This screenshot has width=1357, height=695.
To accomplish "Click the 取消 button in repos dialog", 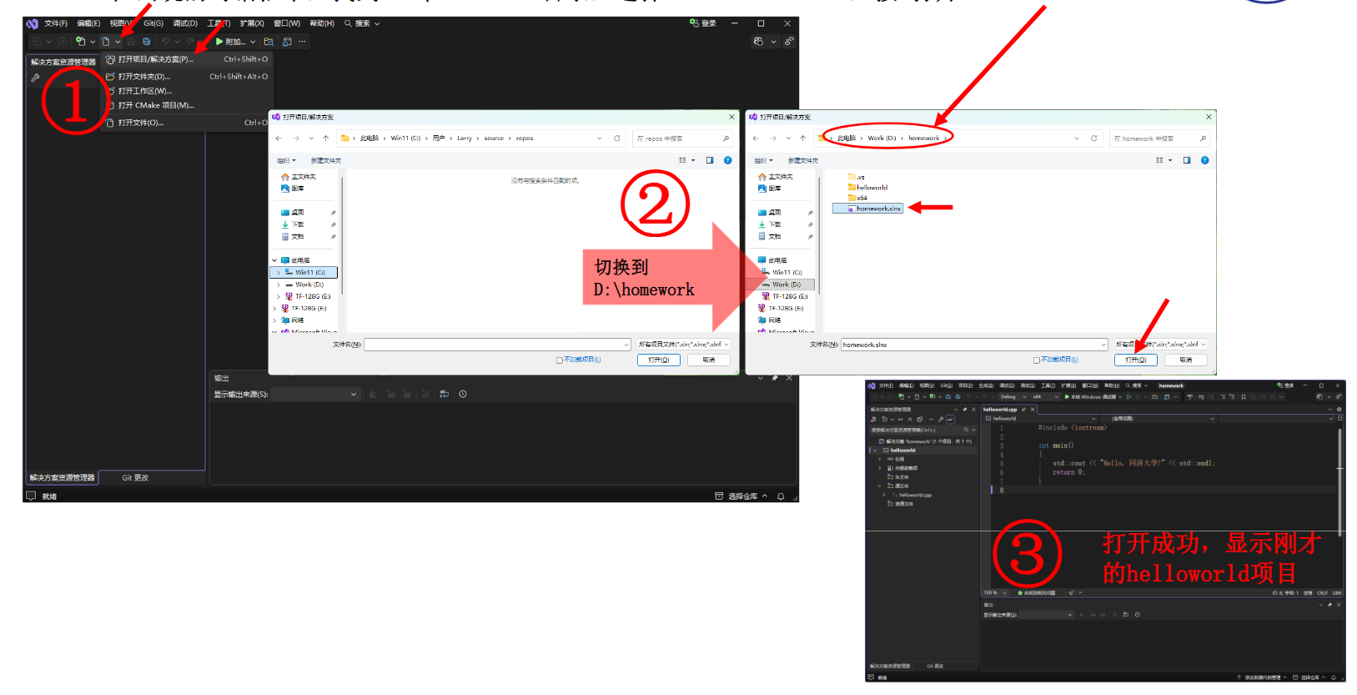I will (708, 360).
